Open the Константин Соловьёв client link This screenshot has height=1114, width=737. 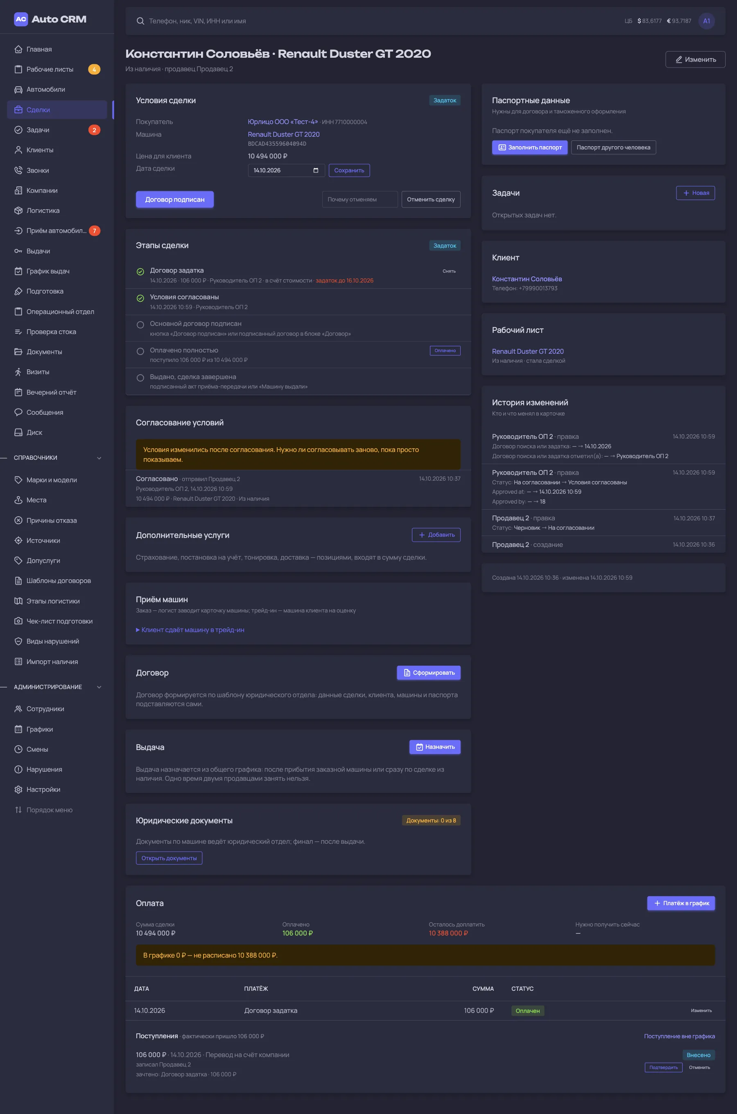tap(527, 279)
